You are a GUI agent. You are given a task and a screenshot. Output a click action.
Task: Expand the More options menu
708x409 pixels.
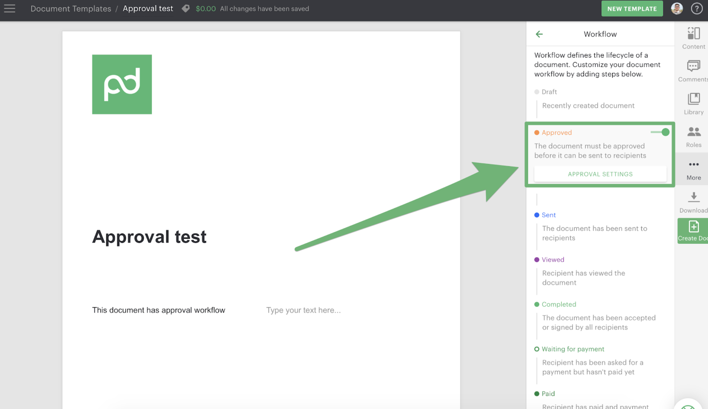[x=693, y=169]
